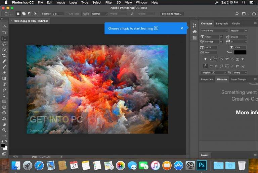Open the foreground color swatch
Image resolution: width=258 pixels, height=173 pixels.
pos(3,146)
